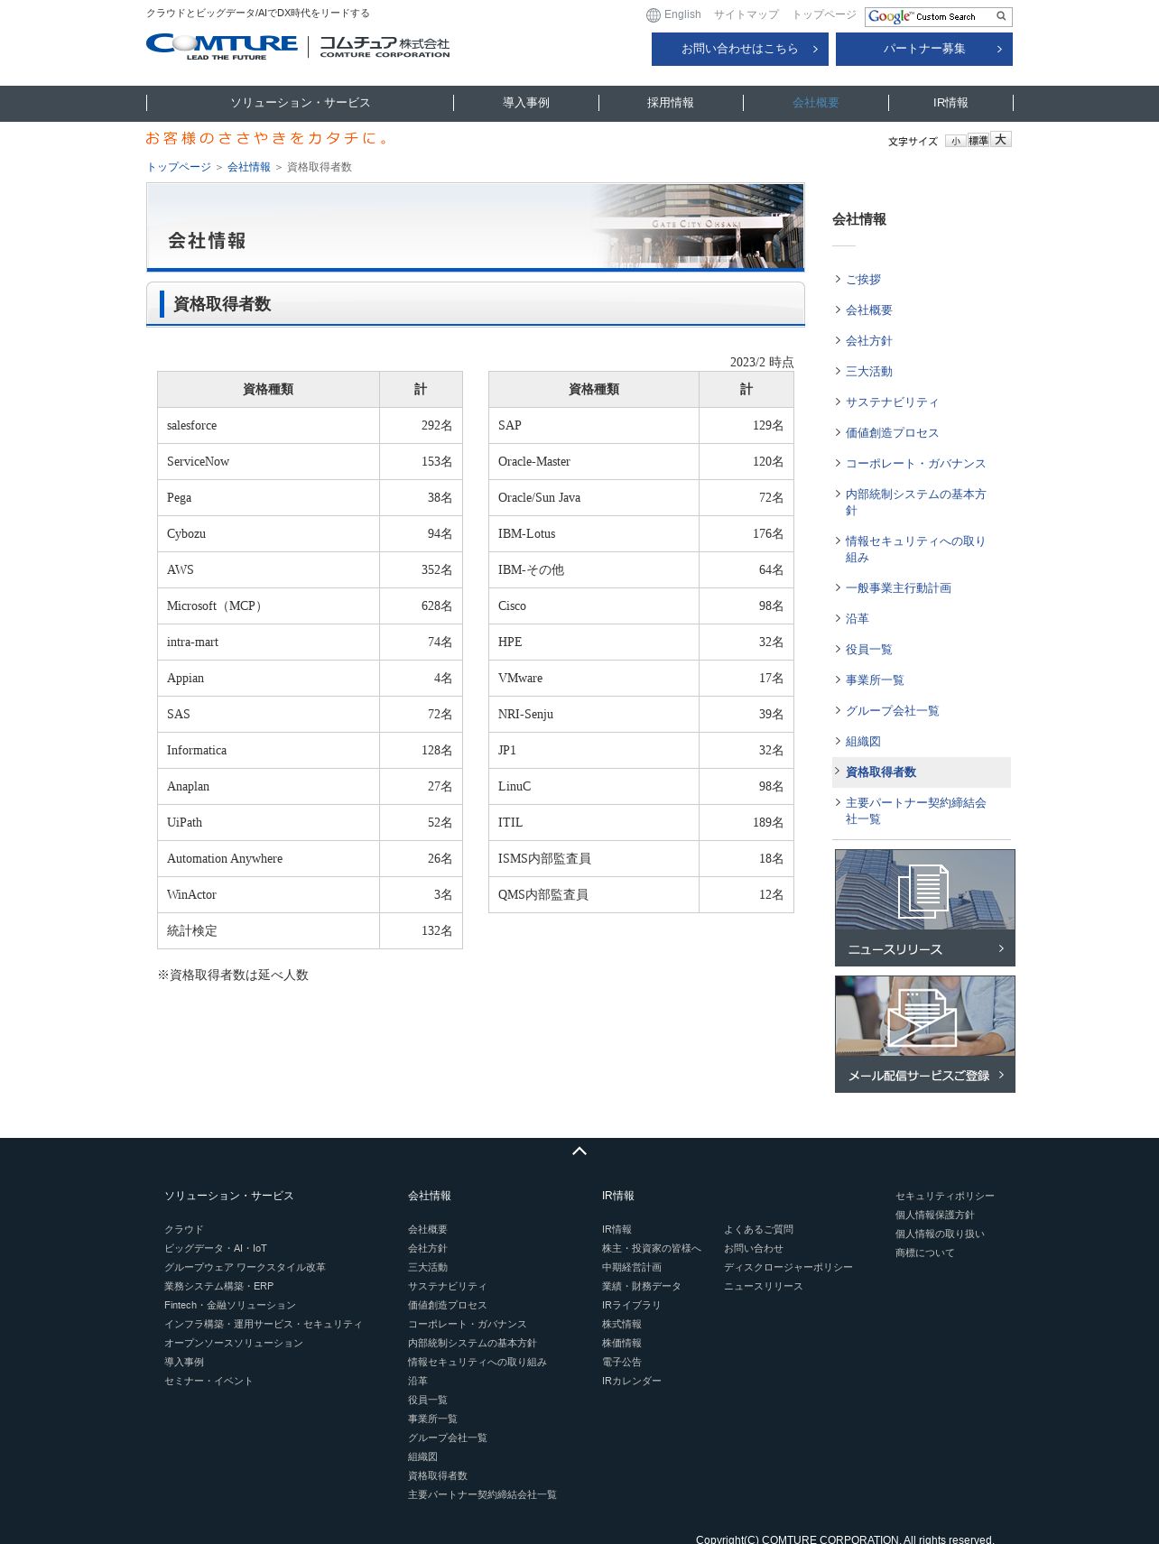Open the 会社概要 nav item in main menu

click(816, 103)
